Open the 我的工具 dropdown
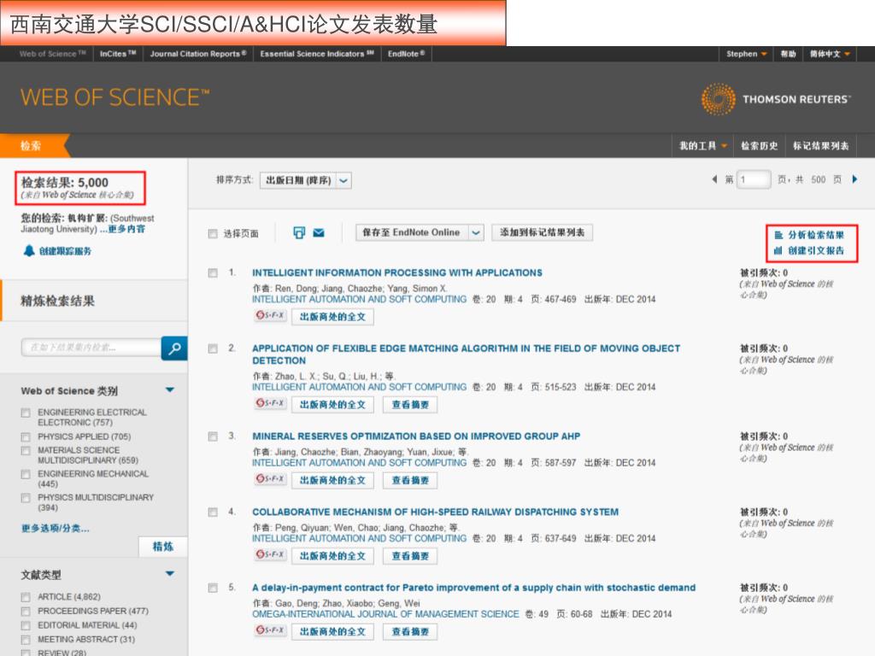Image resolution: width=875 pixels, height=656 pixels. [x=702, y=146]
